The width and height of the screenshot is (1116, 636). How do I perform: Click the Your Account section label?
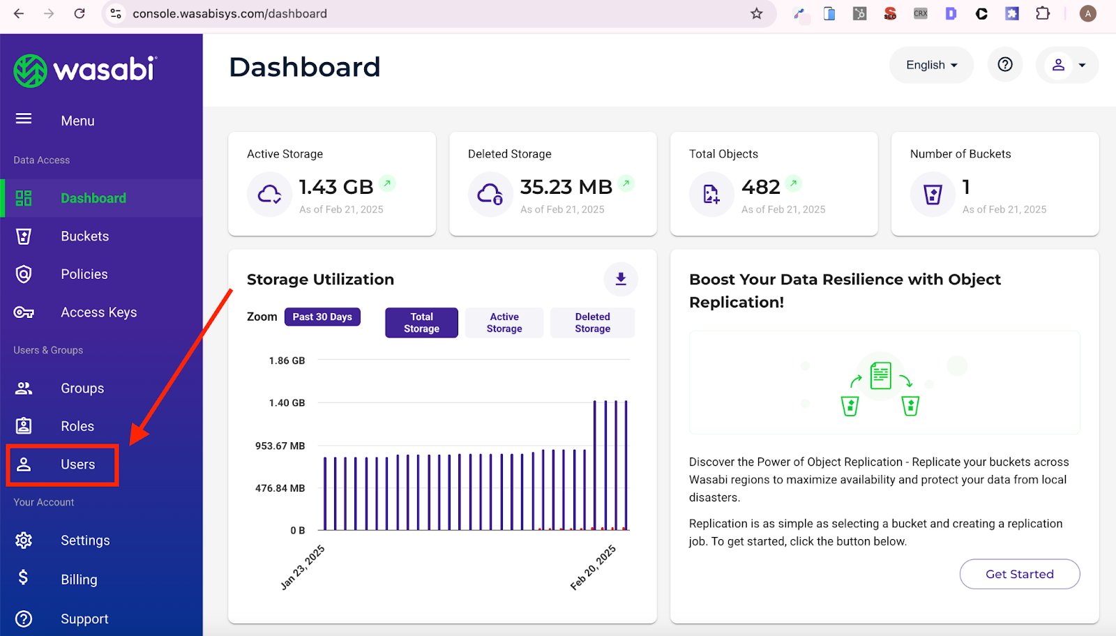pyautogui.click(x=43, y=502)
